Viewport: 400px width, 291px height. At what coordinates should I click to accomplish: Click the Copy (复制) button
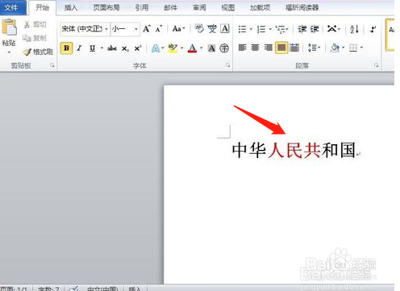(x=35, y=38)
